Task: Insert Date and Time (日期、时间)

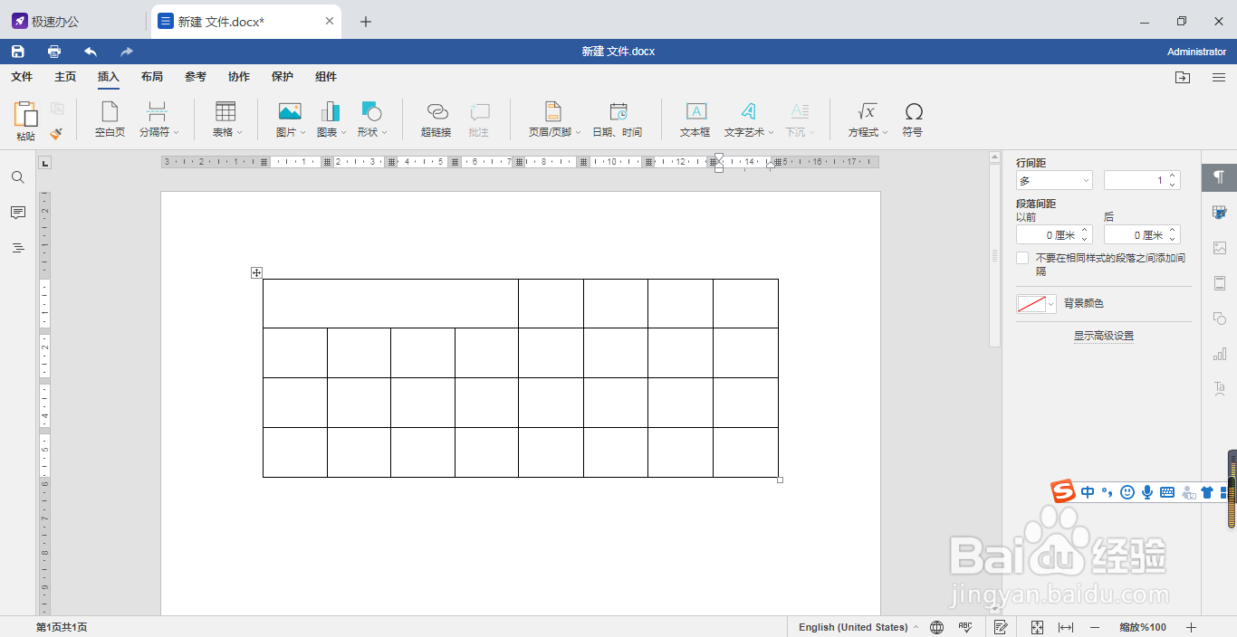Action: click(618, 119)
